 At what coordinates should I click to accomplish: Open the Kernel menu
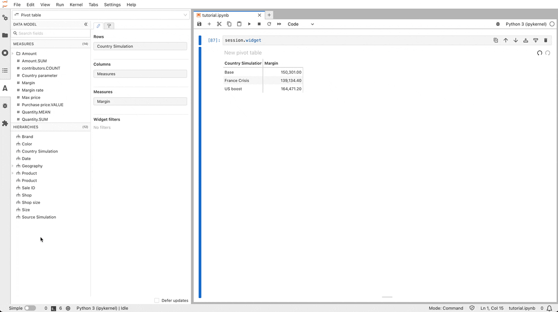pyautogui.click(x=76, y=4)
